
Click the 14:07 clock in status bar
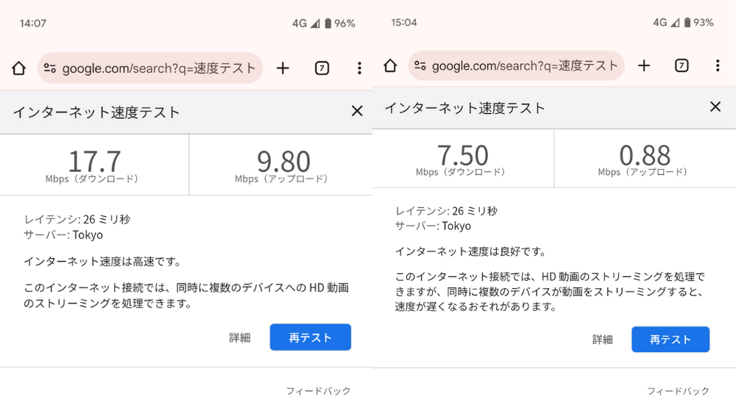33,24
